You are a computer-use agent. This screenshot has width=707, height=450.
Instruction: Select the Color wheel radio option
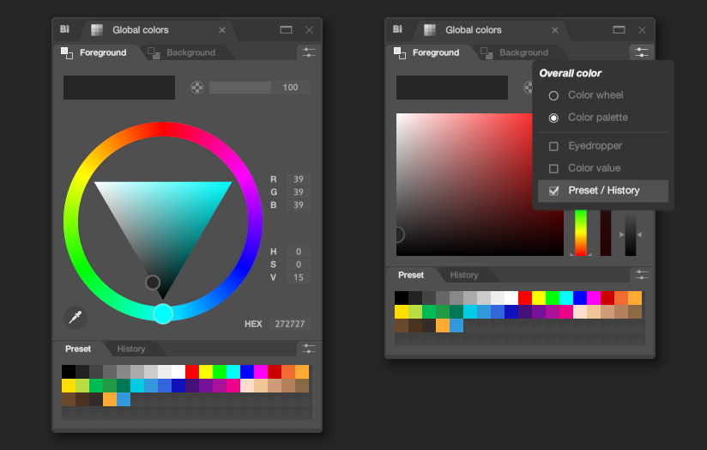553,95
